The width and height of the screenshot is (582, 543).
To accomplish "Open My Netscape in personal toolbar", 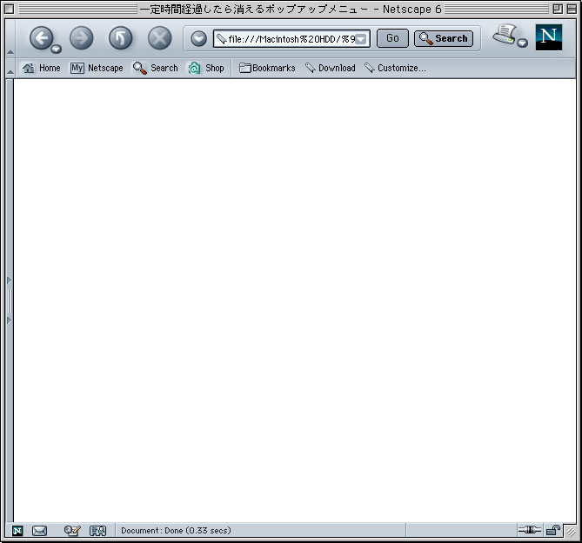I will [x=97, y=68].
